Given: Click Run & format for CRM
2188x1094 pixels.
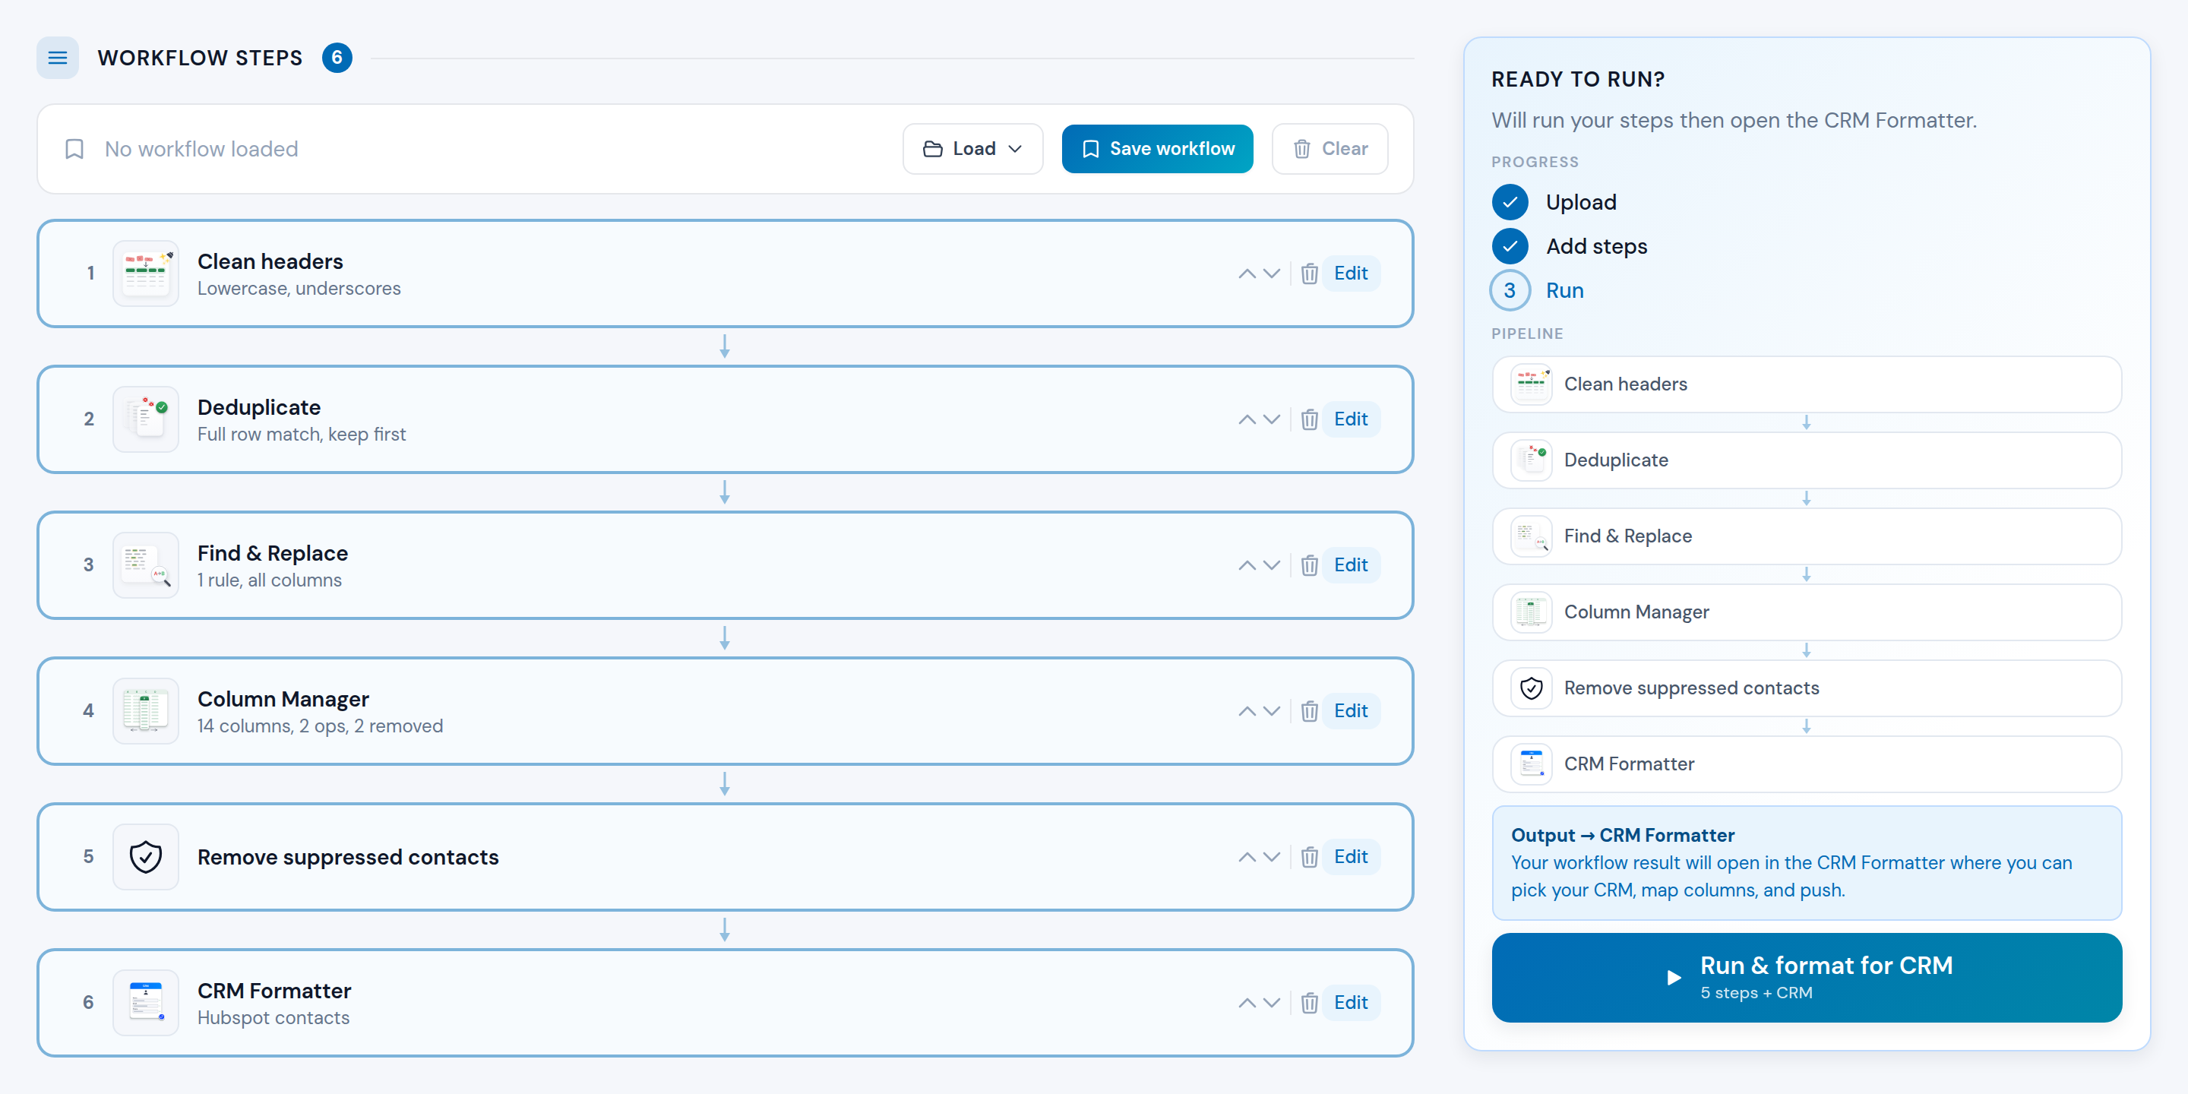Looking at the screenshot, I should [1806, 978].
